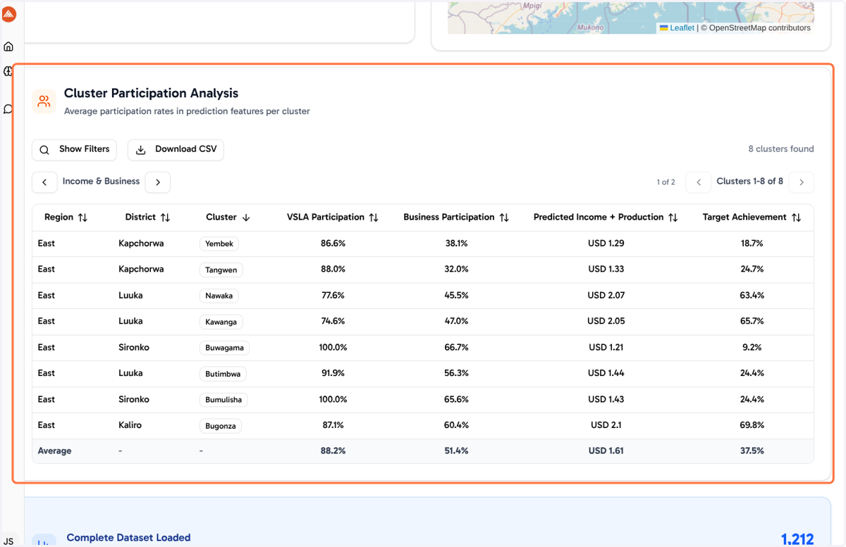Sort by Predicted Income + Production
The width and height of the screenshot is (846, 547).
[673, 218]
